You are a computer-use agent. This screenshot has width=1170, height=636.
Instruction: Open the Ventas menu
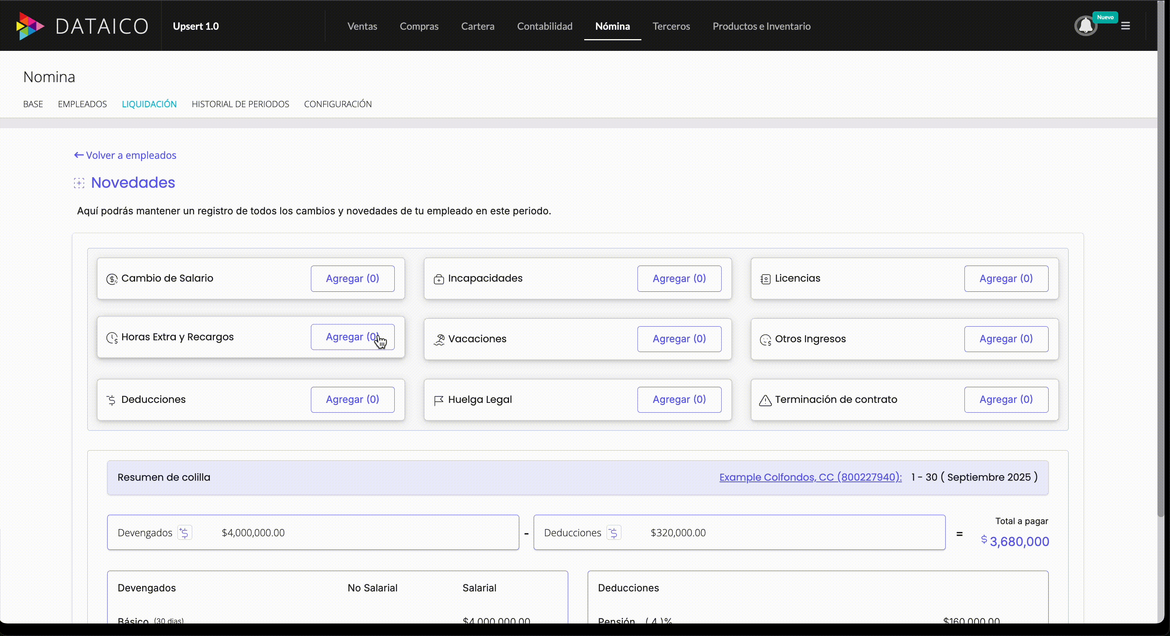(362, 26)
